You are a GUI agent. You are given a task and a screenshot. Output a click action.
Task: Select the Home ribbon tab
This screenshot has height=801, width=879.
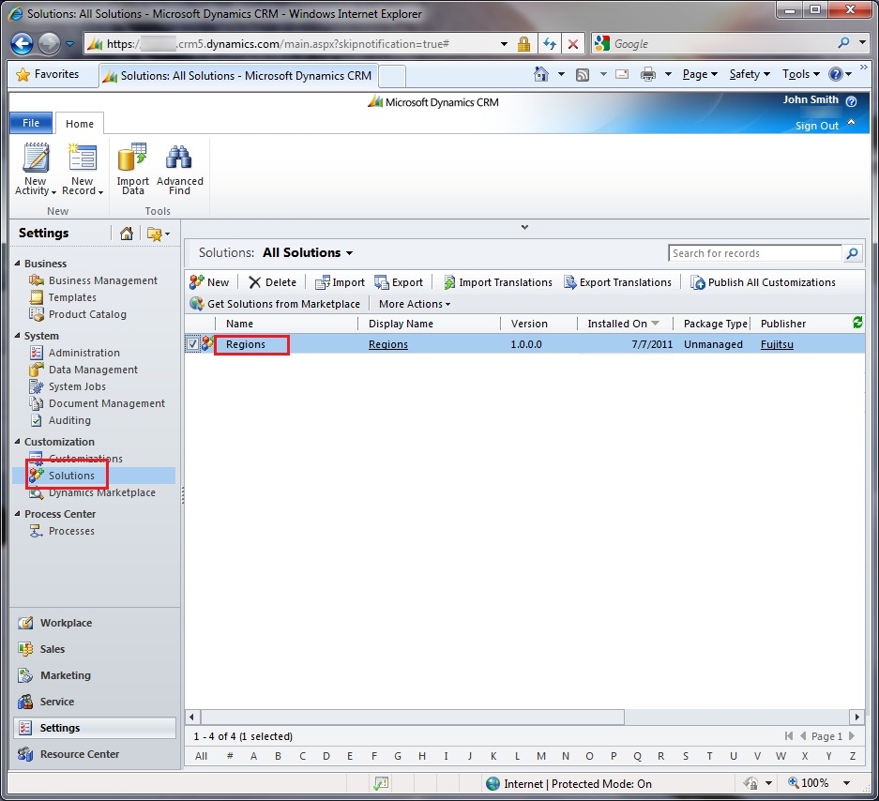tap(79, 123)
